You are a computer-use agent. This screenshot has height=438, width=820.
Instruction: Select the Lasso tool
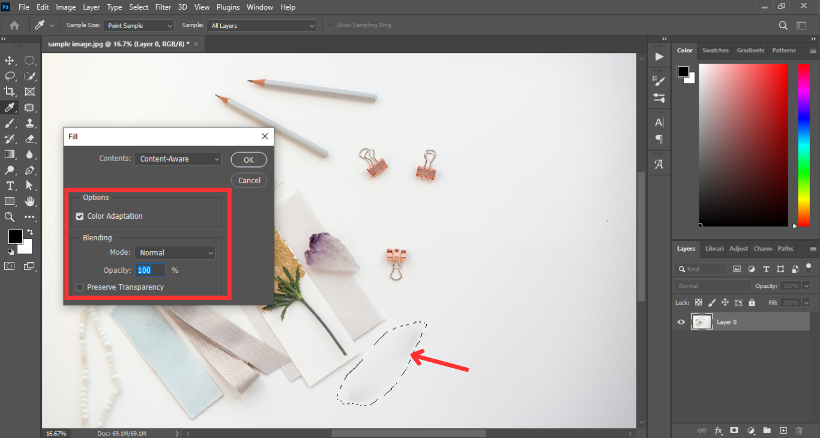(10, 76)
